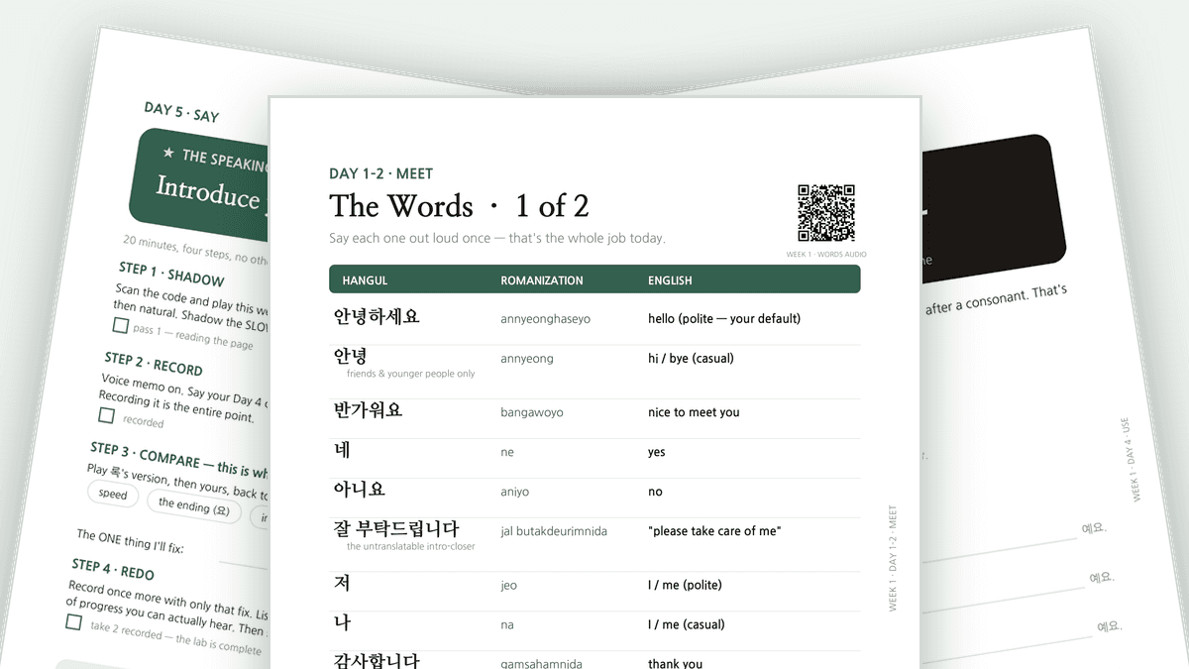Click the meaning 'please take care of me'
The image size is (1189, 669).
714,531
